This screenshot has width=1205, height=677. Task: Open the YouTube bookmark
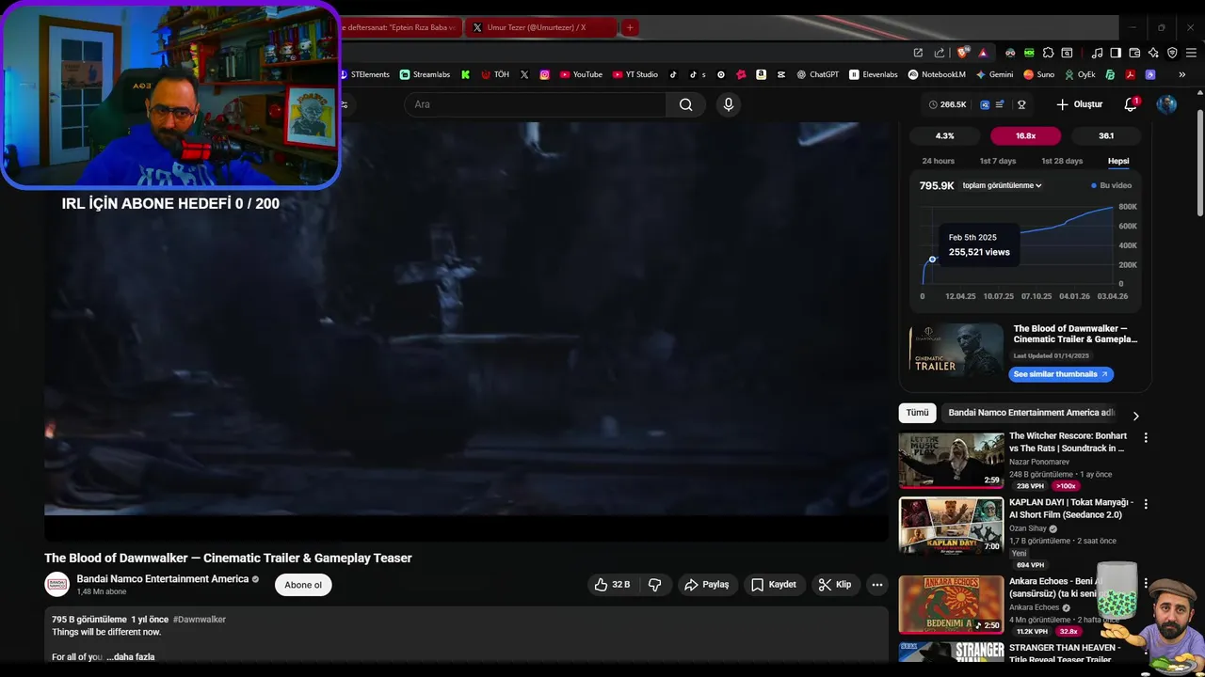point(581,74)
